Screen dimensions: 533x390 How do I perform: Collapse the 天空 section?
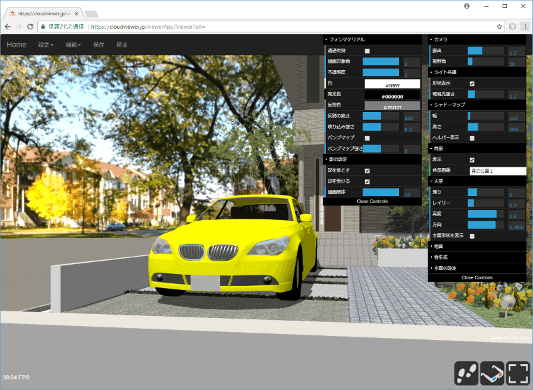pyautogui.click(x=477, y=181)
